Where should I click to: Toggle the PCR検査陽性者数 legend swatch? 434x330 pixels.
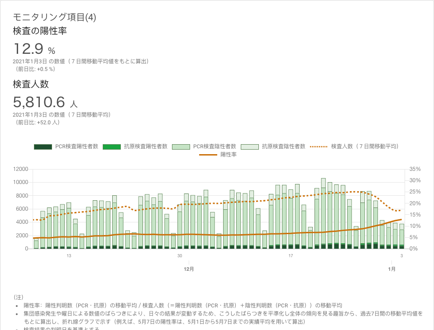[x=43, y=147]
